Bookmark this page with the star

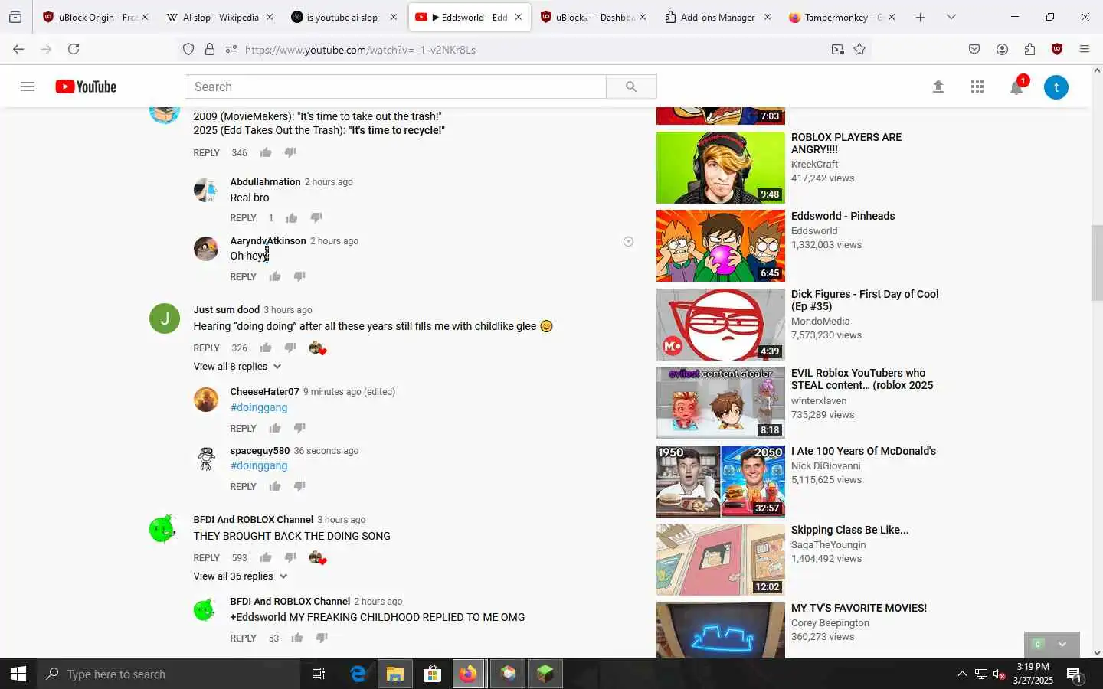pos(859,49)
